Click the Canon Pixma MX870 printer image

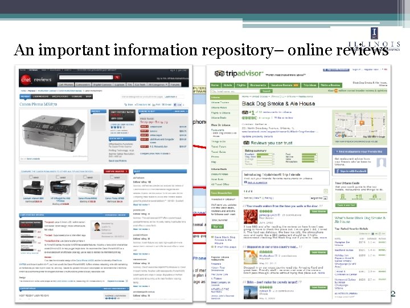pos(54,133)
